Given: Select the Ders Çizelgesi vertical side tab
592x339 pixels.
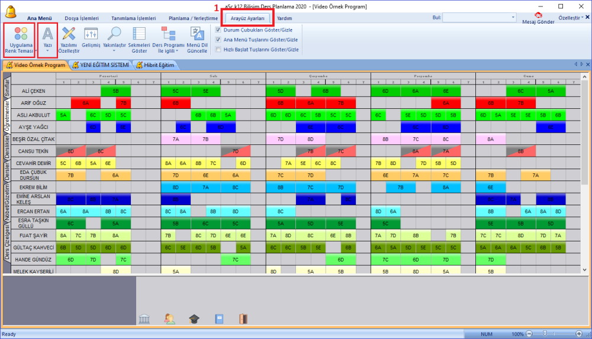Looking at the screenshot, I should (7, 241).
